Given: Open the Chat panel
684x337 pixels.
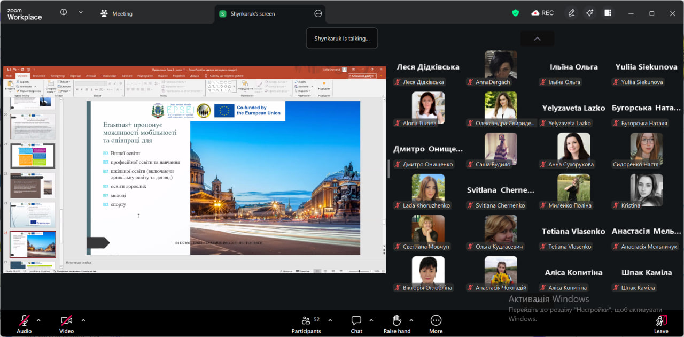Looking at the screenshot, I should 356,324.
